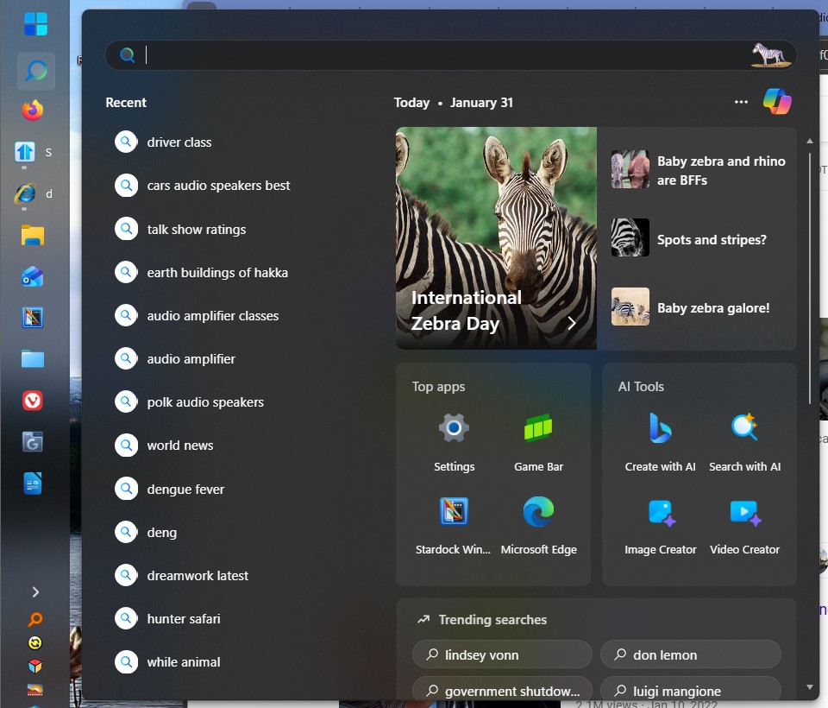
Task: Open the three-dot more options menu
Action: click(741, 102)
